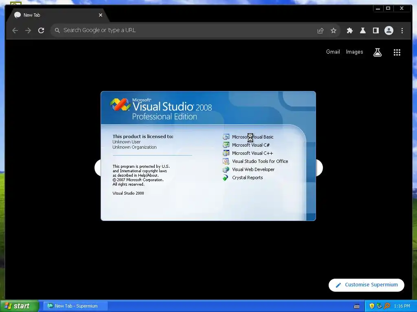Open the Windows start menu

(x=20, y=306)
